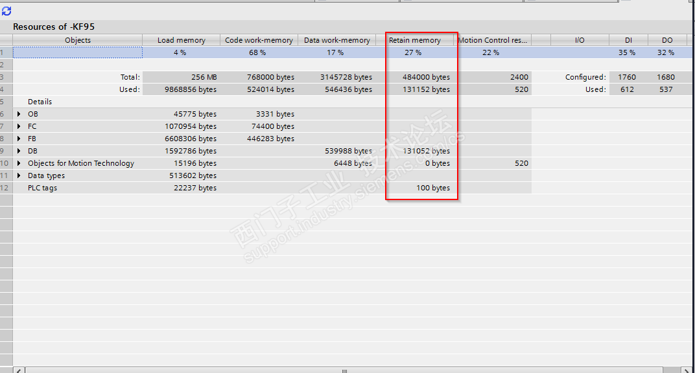
Task: Click the 1760 configured DI cell
Action: click(x=628, y=77)
